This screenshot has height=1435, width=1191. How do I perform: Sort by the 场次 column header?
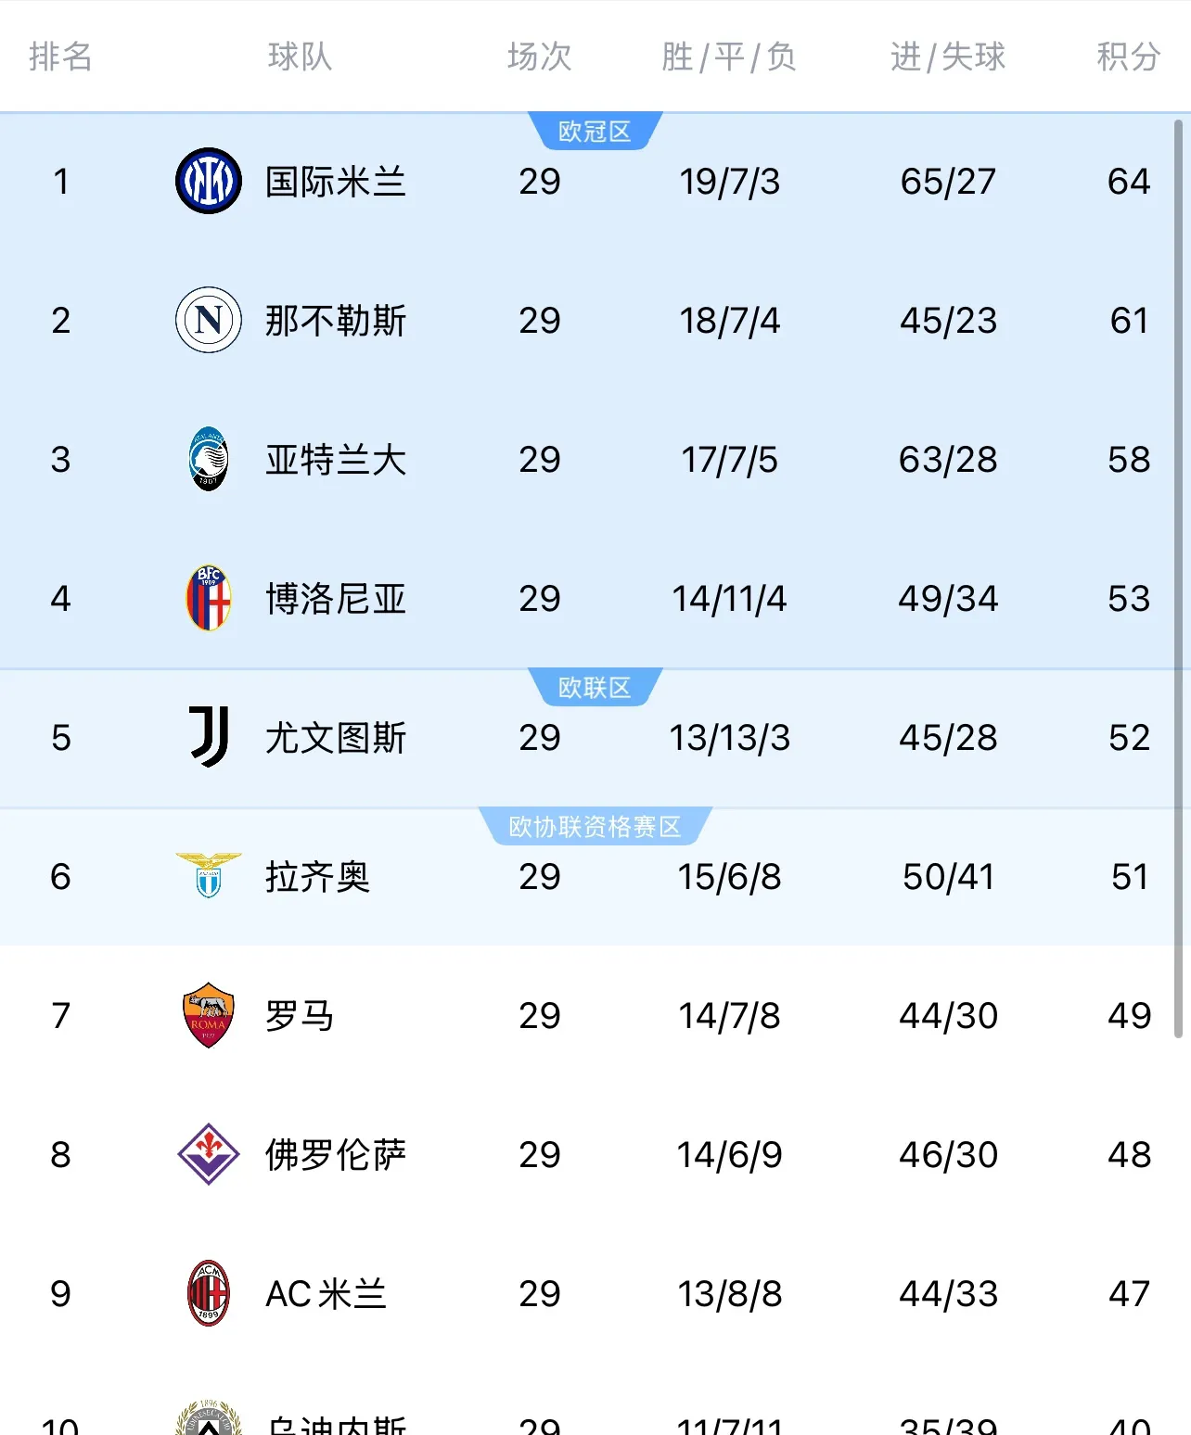coord(539,57)
